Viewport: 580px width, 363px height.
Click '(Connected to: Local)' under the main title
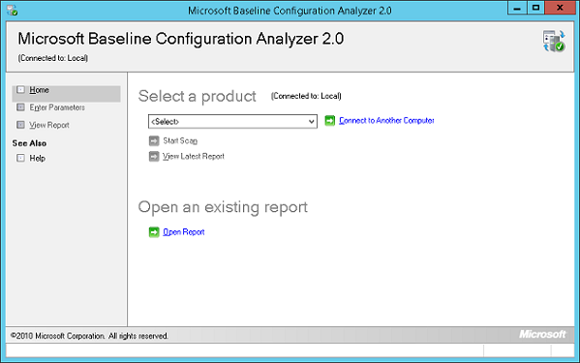pos(53,58)
